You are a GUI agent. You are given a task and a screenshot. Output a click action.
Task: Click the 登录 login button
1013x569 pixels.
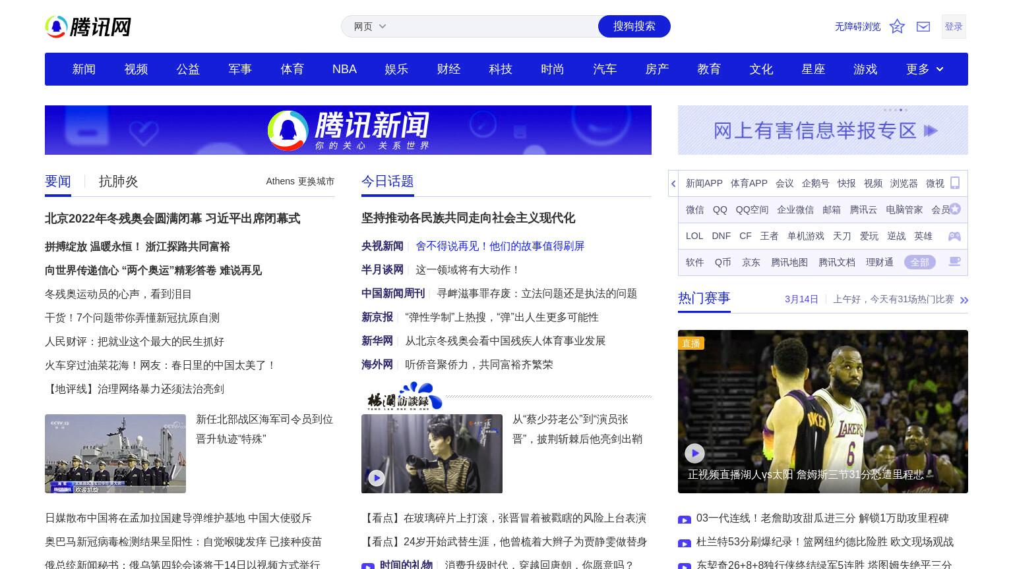[954, 26]
